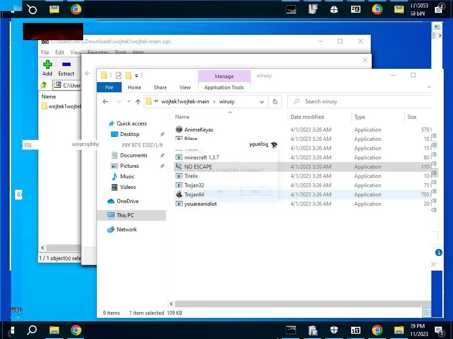Switch to the Share ribbon tab
Screen dimensions: 453x339
click(x=160, y=87)
